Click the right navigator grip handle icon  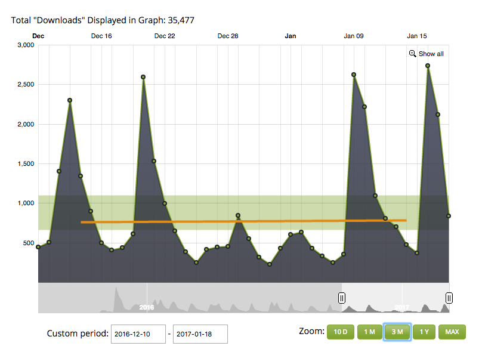[449, 297]
